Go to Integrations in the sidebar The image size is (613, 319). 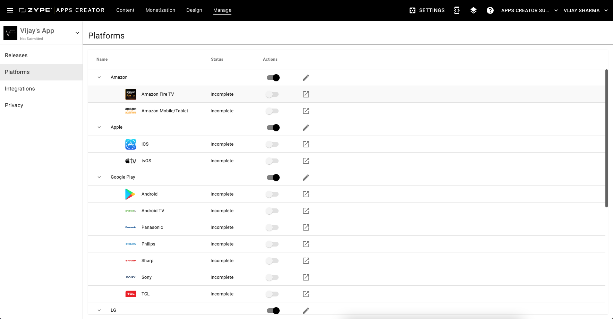pyautogui.click(x=41, y=89)
